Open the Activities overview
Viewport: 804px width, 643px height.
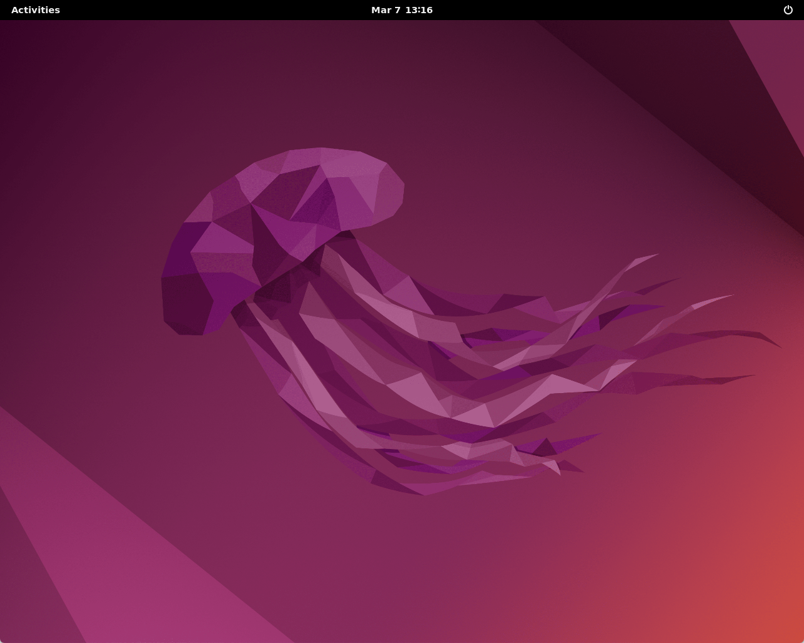click(36, 10)
